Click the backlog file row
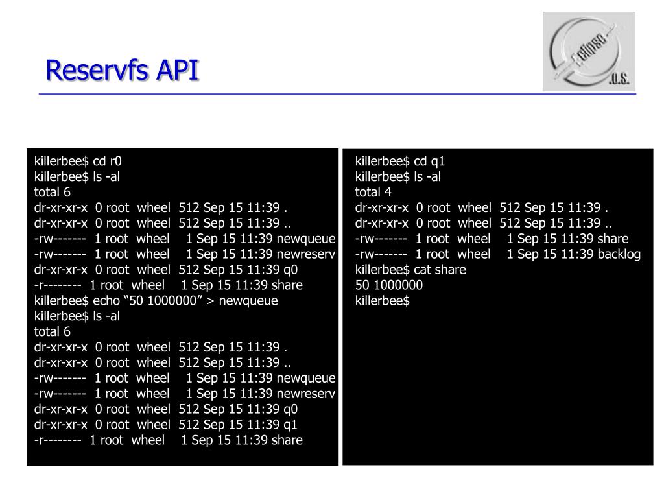The height and width of the screenshot is (498, 664). tap(497, 254)
